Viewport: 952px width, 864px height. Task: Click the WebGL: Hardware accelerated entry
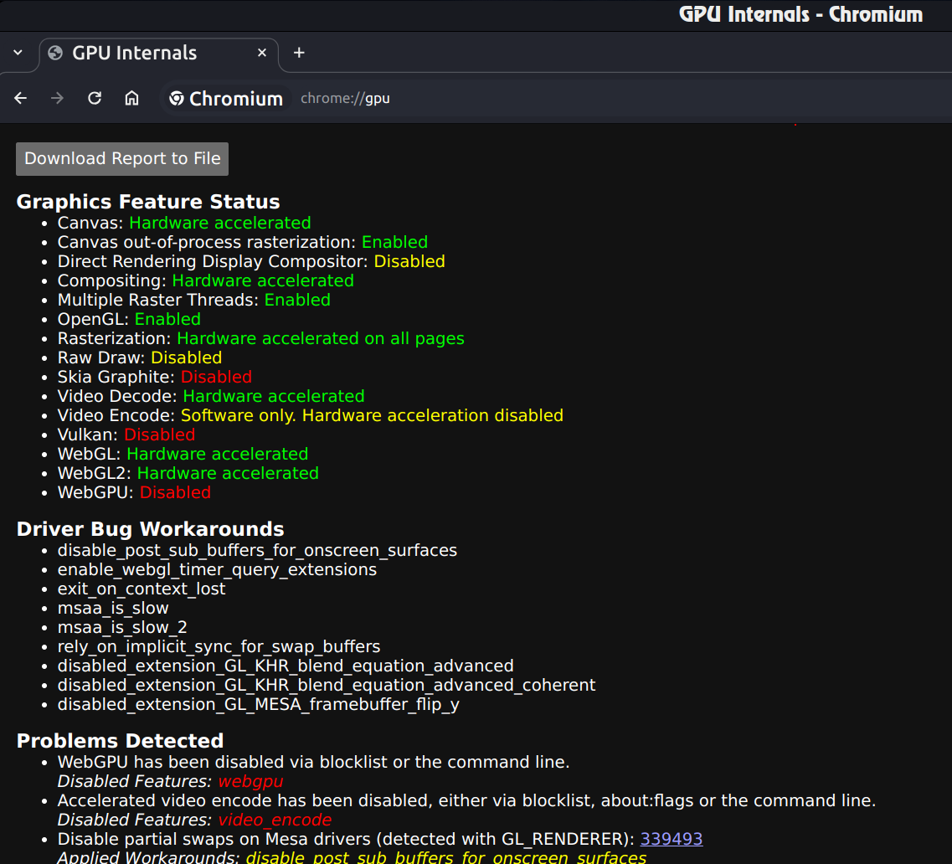pos(183,454)
